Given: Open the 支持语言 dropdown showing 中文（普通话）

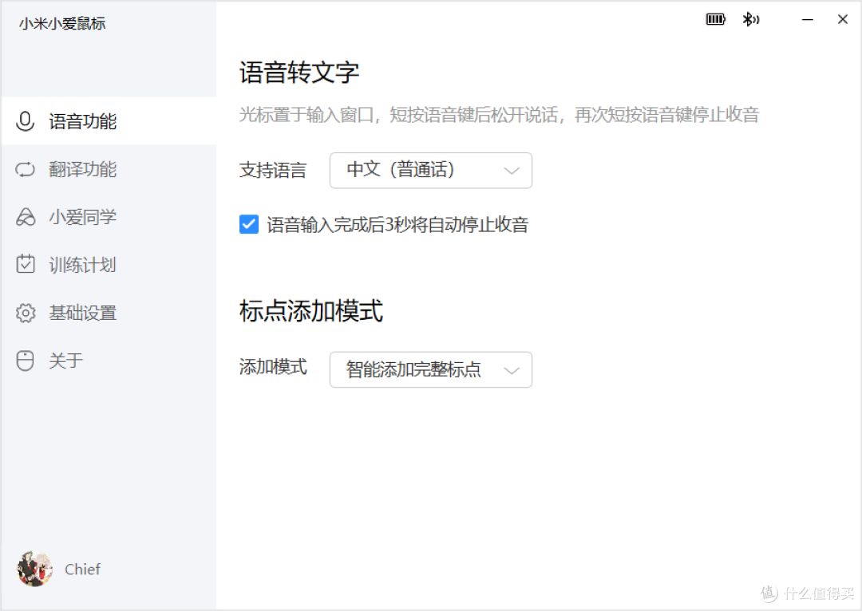Looking at the screenshot, I should [x=430, y=171].
